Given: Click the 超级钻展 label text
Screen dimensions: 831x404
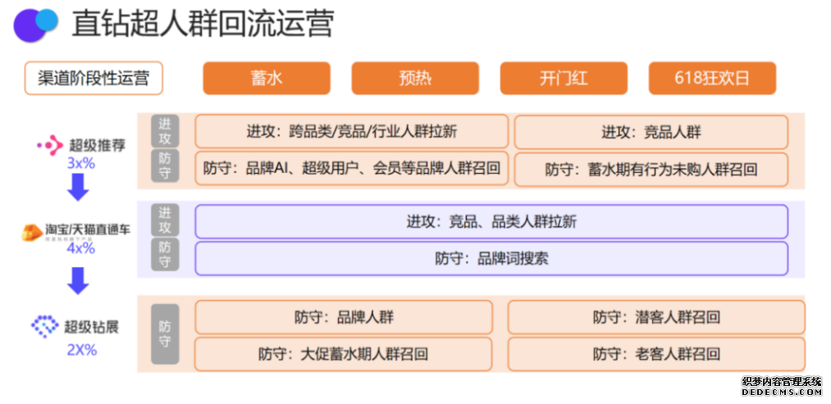Looking at the screenshot, I should coord(91,327).
